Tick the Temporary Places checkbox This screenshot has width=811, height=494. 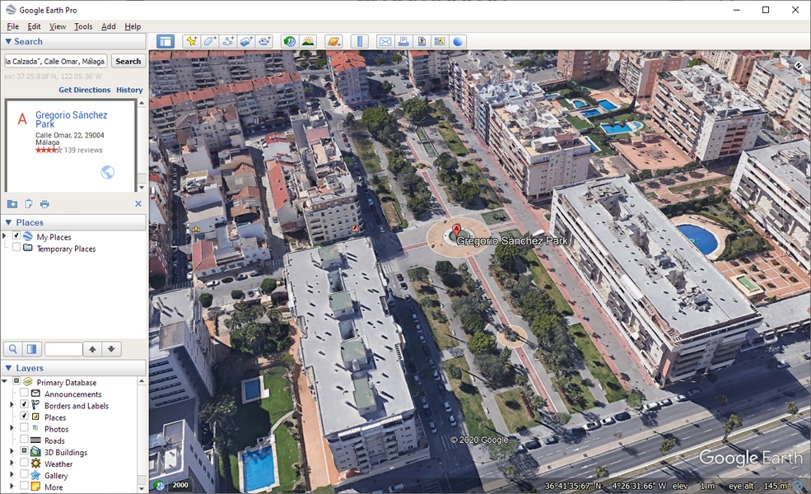point(16,248)
